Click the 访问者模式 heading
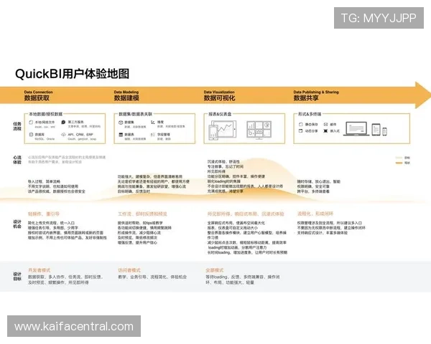This screenshot has width=431, height=344. 129,270
